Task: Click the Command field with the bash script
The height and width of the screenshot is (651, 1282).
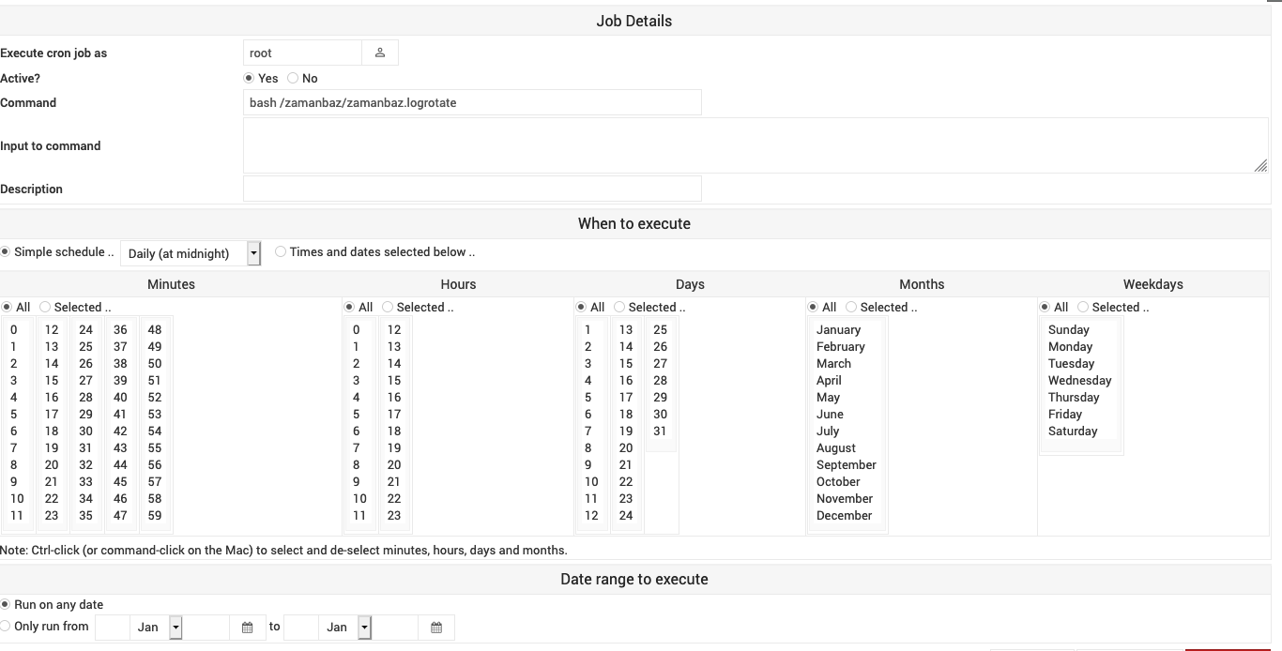Action: 472,102
